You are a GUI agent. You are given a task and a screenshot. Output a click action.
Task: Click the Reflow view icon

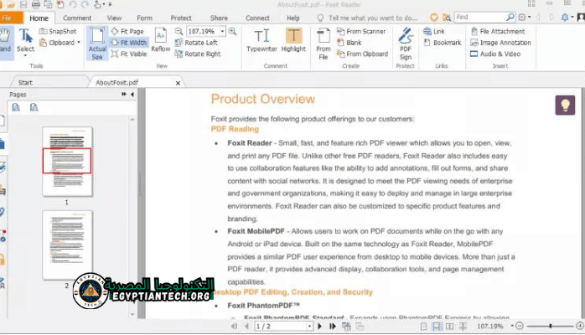click(160, 40)
